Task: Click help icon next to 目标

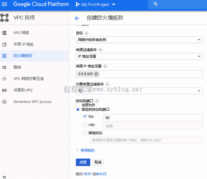Action: click(x=87, y=33)
